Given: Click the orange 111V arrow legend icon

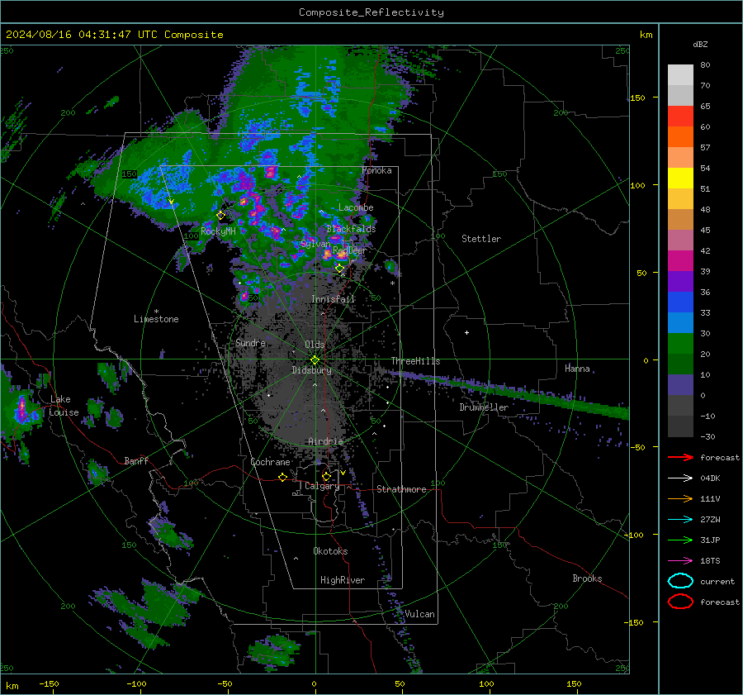Looking at the screenshot, I should pyautogui.click(x=680, y=498).
